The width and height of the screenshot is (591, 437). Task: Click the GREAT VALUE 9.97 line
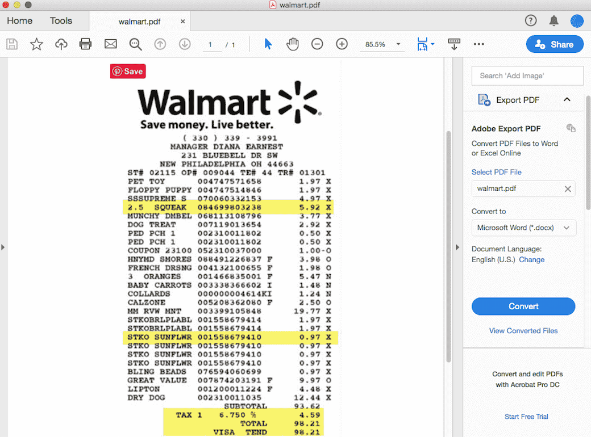coord(229,381)
